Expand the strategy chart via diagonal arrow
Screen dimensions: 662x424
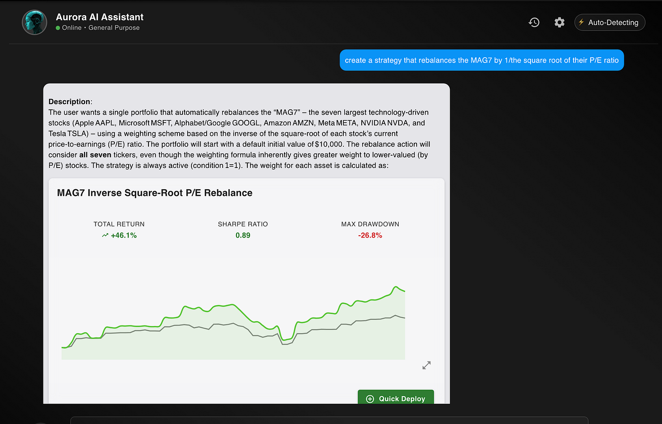click(427, 365)
